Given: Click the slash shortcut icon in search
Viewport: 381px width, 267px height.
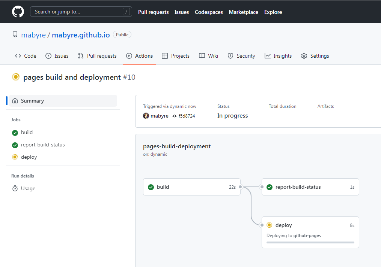Looking at the screenshot, I should (126, 12).
